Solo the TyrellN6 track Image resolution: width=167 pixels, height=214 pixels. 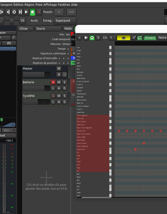point(65,96)
